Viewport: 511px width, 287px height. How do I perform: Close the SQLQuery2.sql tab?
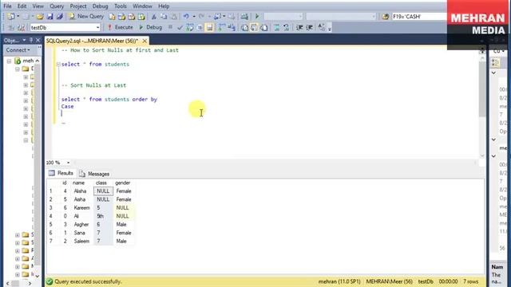click(145, 41)
